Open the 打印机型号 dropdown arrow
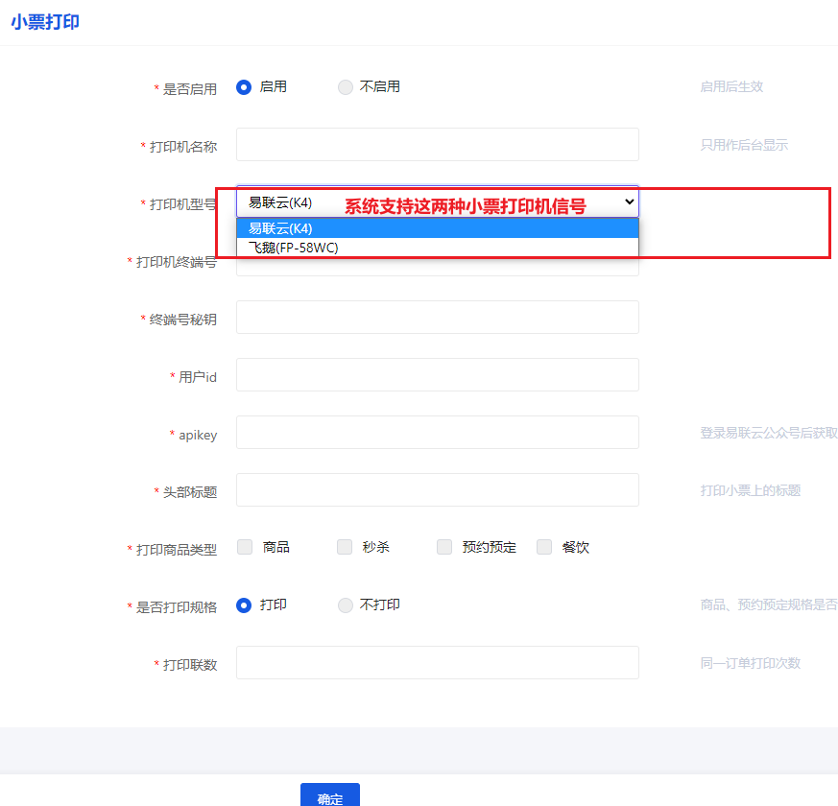 pyautogui.click(x=628, y=201)
